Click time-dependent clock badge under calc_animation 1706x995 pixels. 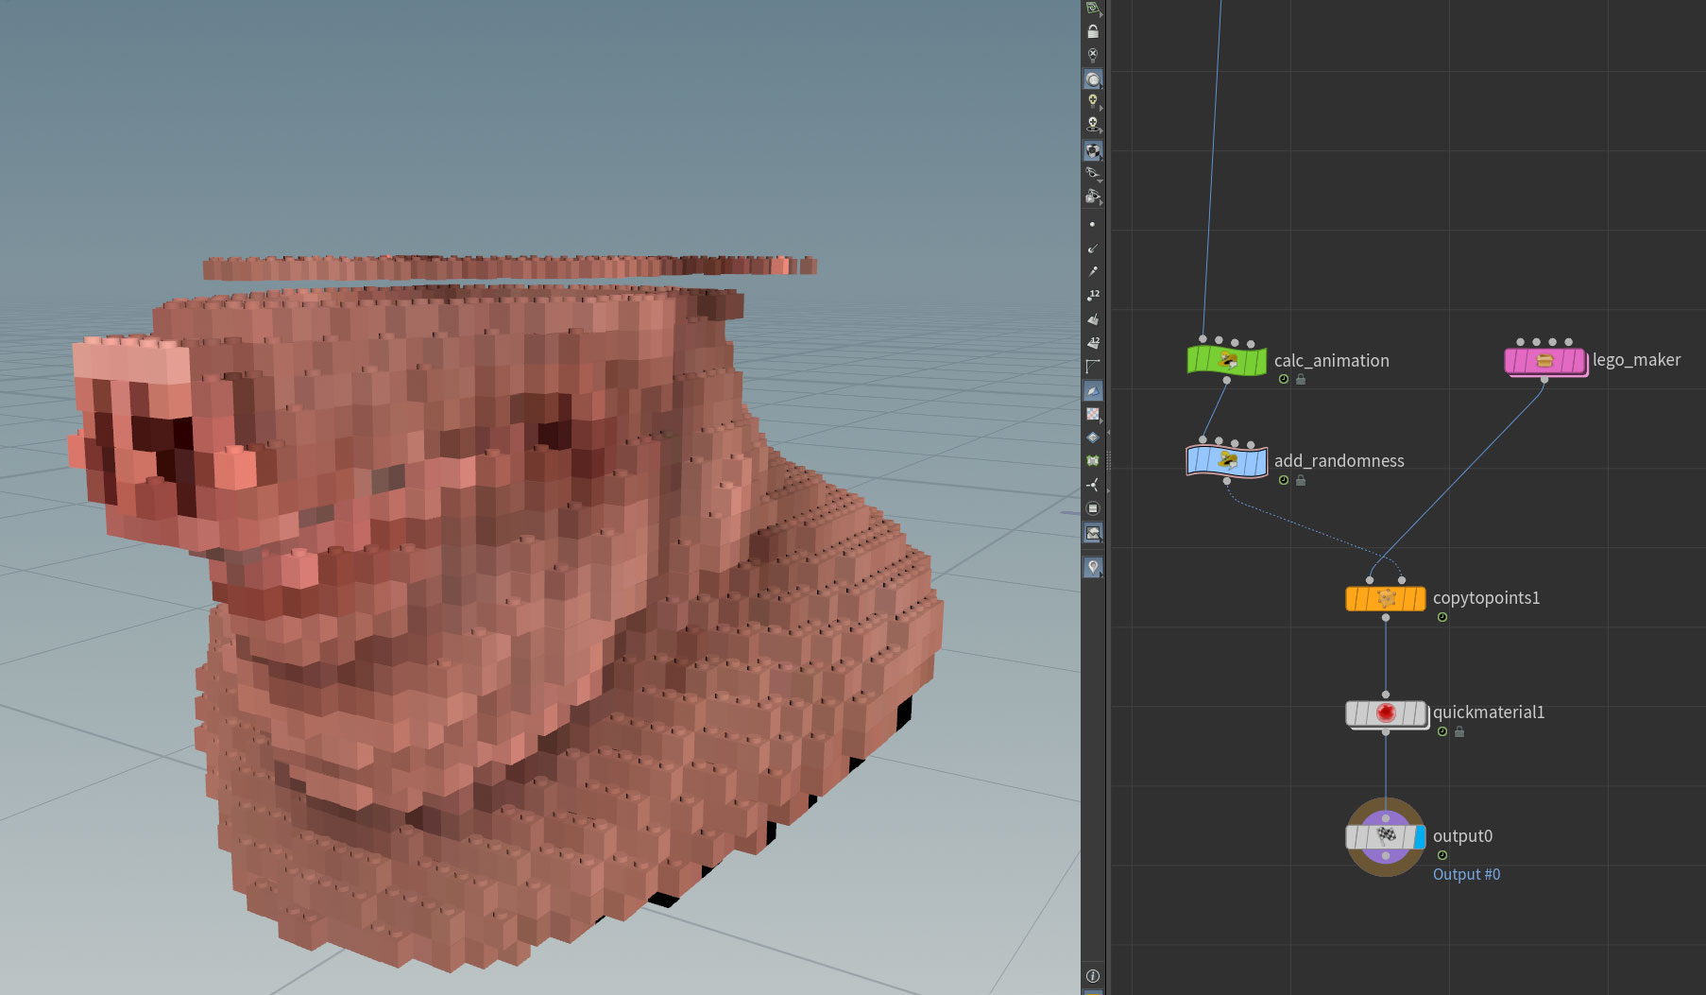[x=1284, y=379]
